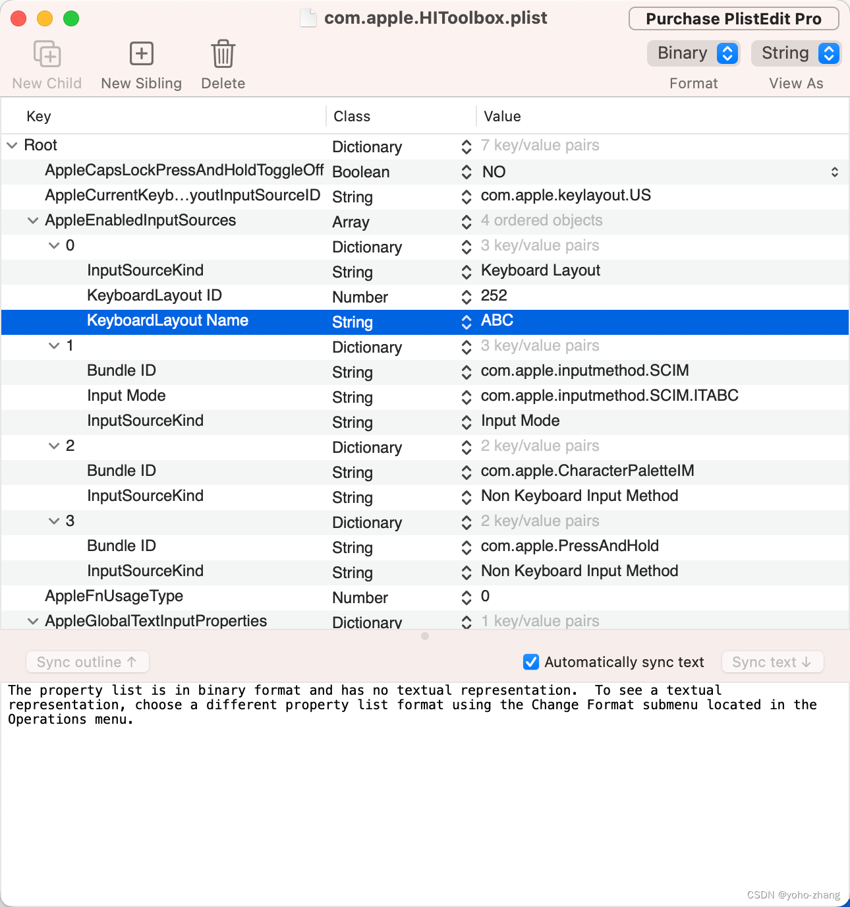
Task: Click the value 252
Action: coord(494,295)
